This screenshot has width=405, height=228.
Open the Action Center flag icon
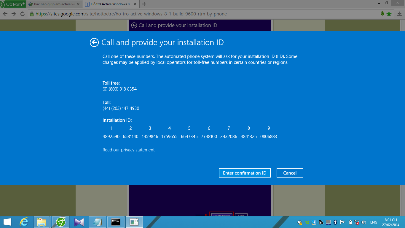[342, 222]
